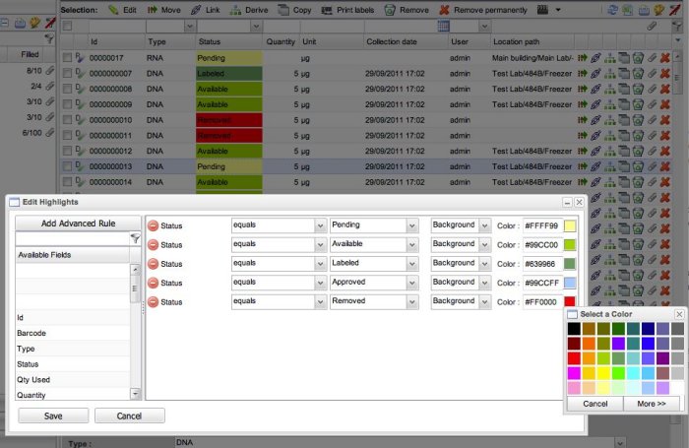The image size is (689, 448).
Task: Tick the checkbox for sample 00000017
Action: click(x=67, y=59)
